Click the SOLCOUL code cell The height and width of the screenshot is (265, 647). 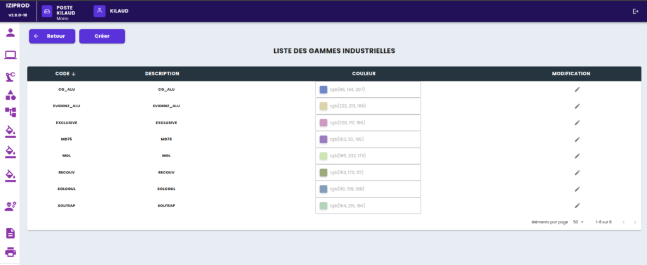(66, 189)
